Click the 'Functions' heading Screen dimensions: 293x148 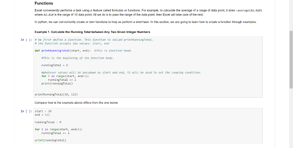pos(44,3)
